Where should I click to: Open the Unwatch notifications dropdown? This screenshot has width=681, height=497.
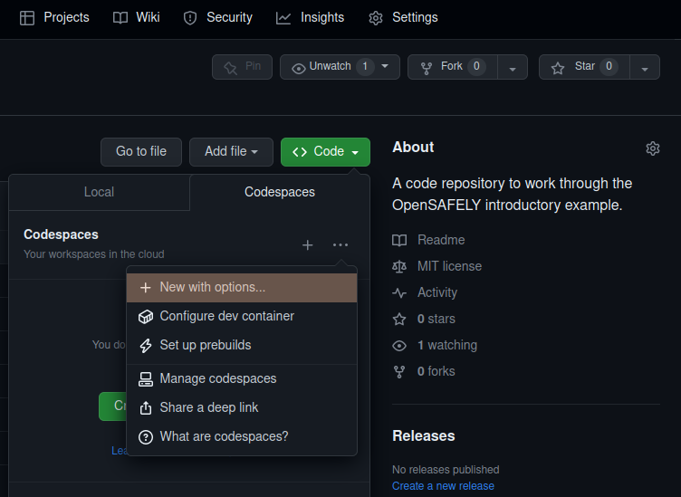coord(340,67)
